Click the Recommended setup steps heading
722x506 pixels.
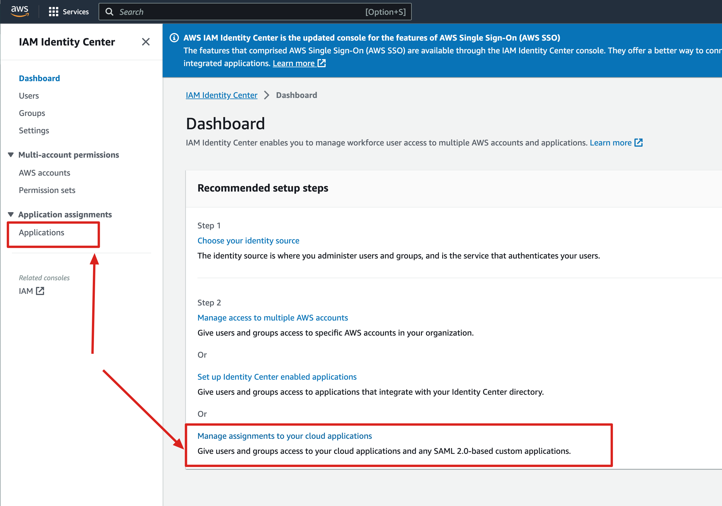tap(263, 188)
